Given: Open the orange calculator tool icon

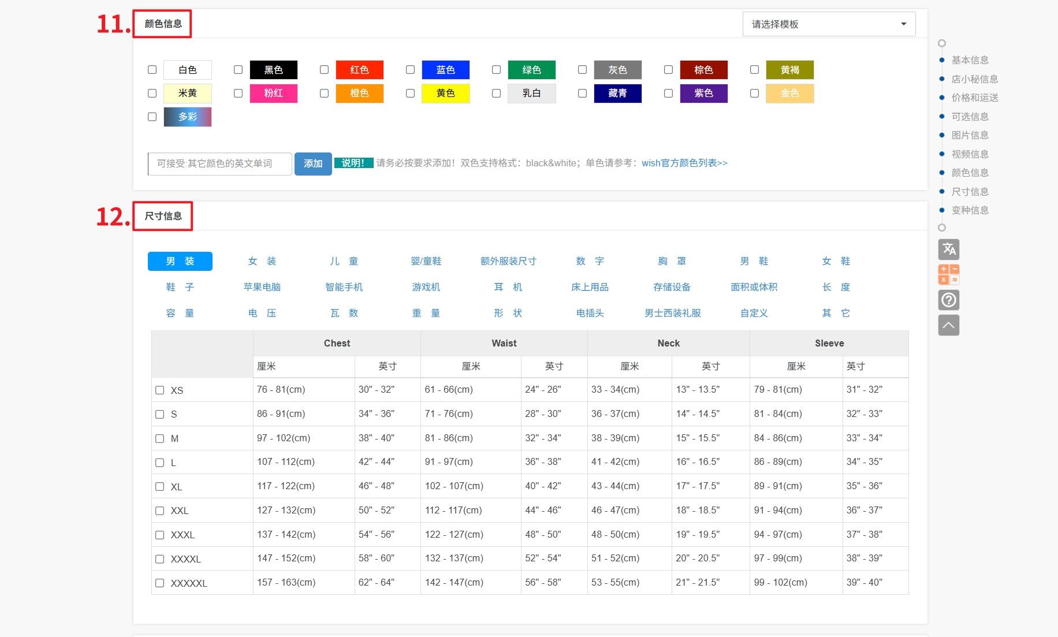Looking at the screenshot, I should click(949, 275).
